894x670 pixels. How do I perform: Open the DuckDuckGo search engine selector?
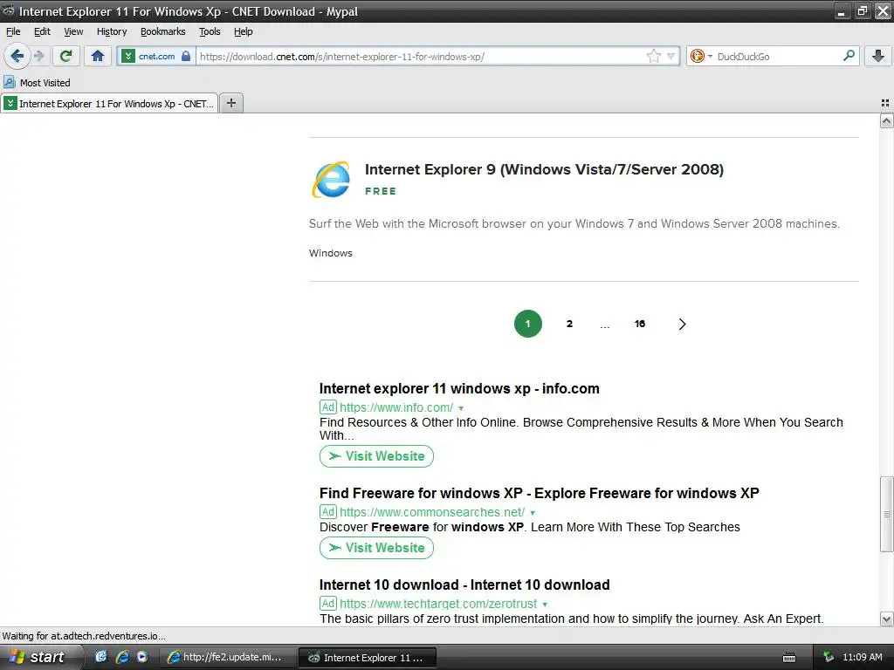click(701, 56)
